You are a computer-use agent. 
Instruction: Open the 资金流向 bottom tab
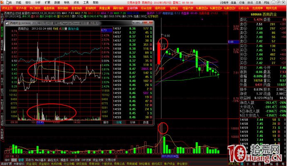pyautogui.click(x=32, y=164)
